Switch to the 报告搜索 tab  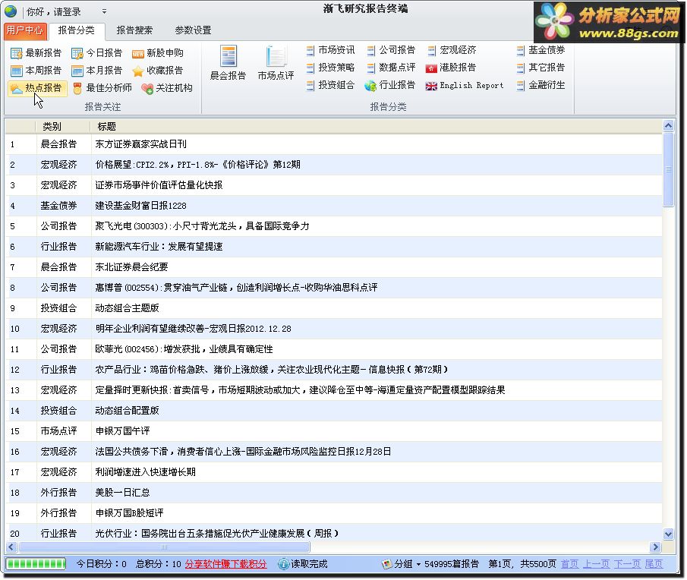point(134,30)
